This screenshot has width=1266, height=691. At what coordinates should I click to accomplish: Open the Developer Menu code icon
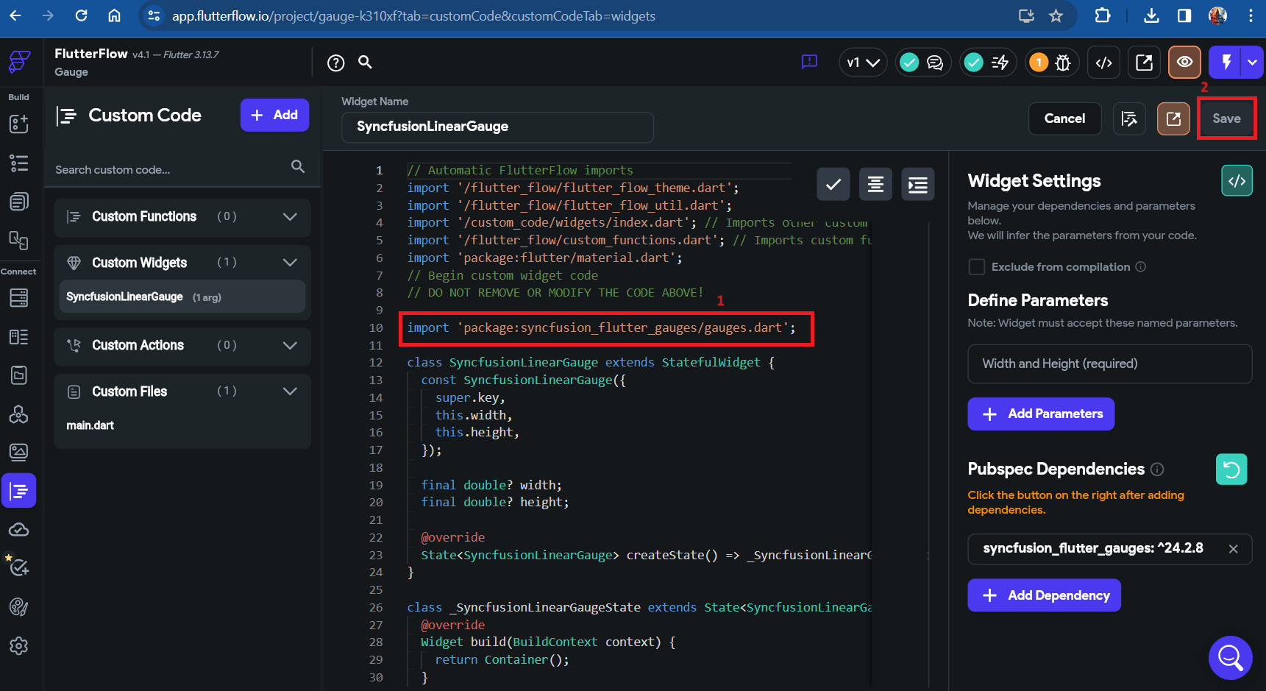(x=1103, y=63)
